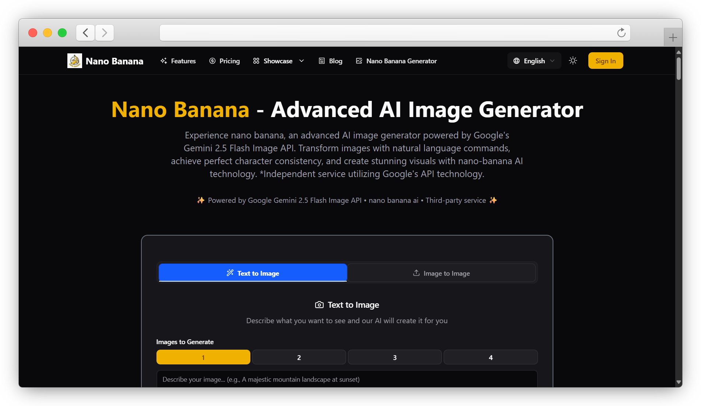Toggle light mode with the sun icon
Viewport: 701px width, 406px height.
[x=573, y=60]
